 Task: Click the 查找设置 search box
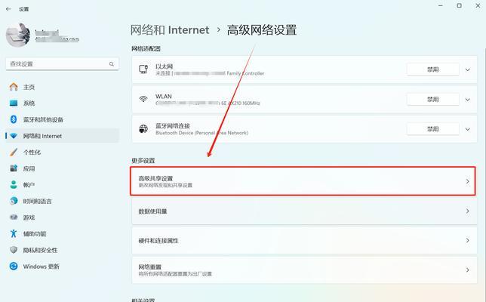click(59, 64)
